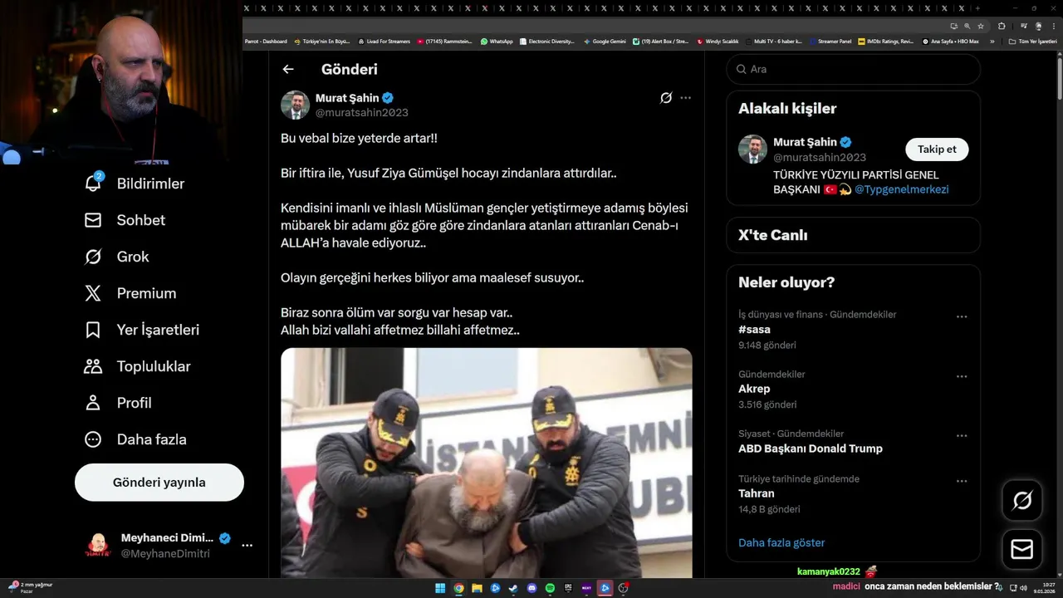Open floating Grok button
1063x598 pixels.
pos(1022,500)
